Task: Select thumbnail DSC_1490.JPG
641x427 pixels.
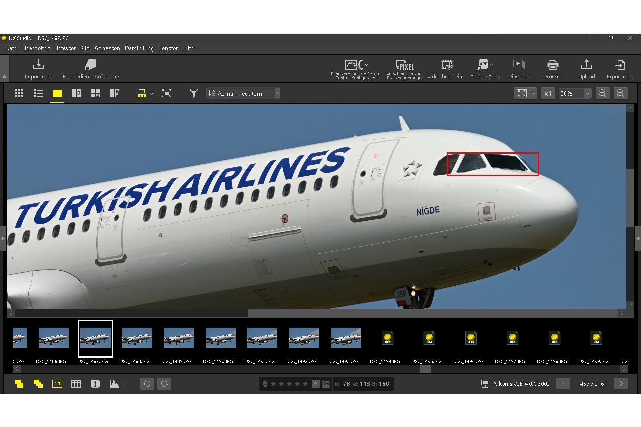Action: 220,338
